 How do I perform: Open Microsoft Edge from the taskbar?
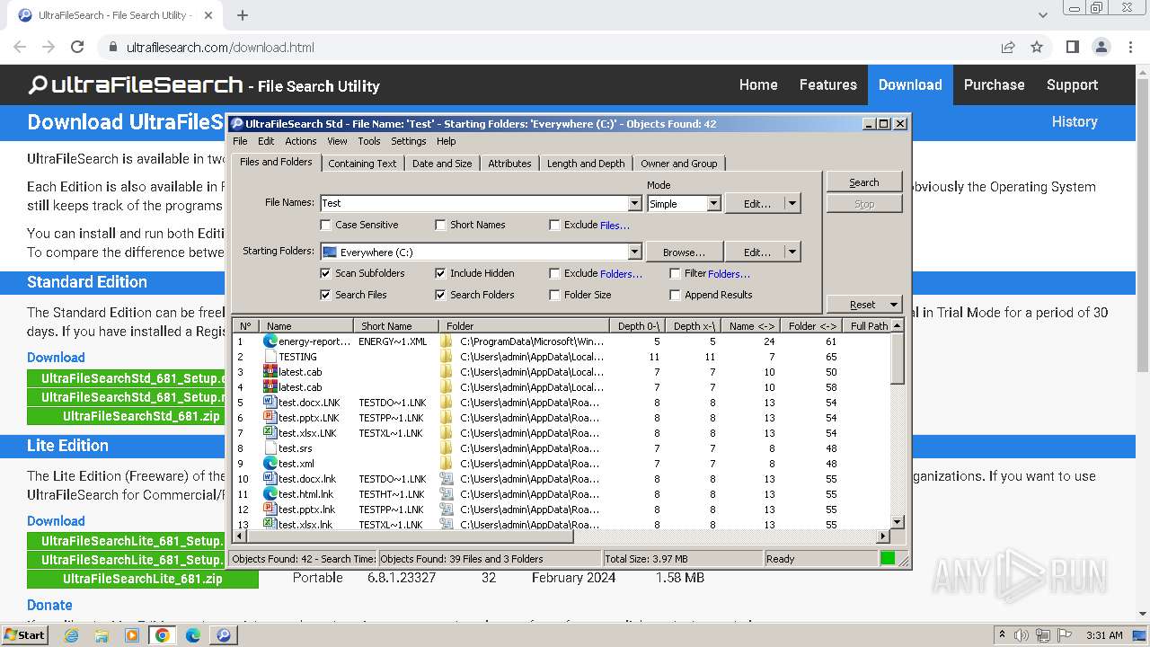pos(193,635)
